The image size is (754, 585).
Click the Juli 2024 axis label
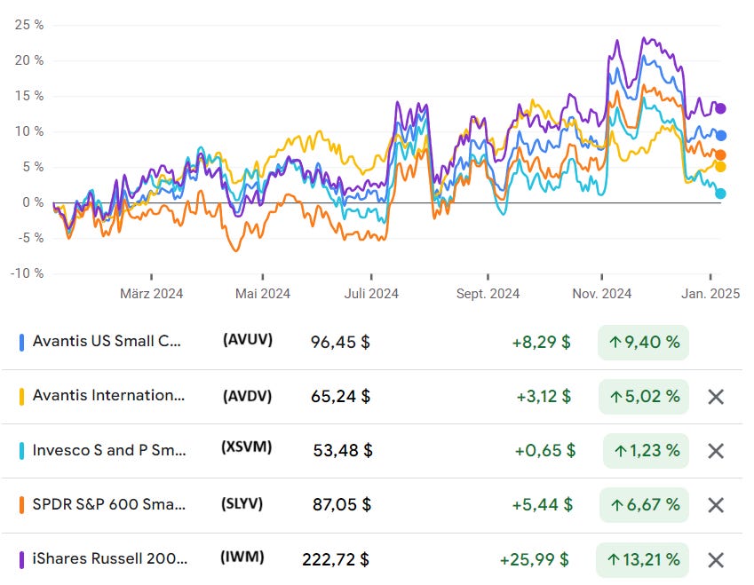tap(371, 294)
